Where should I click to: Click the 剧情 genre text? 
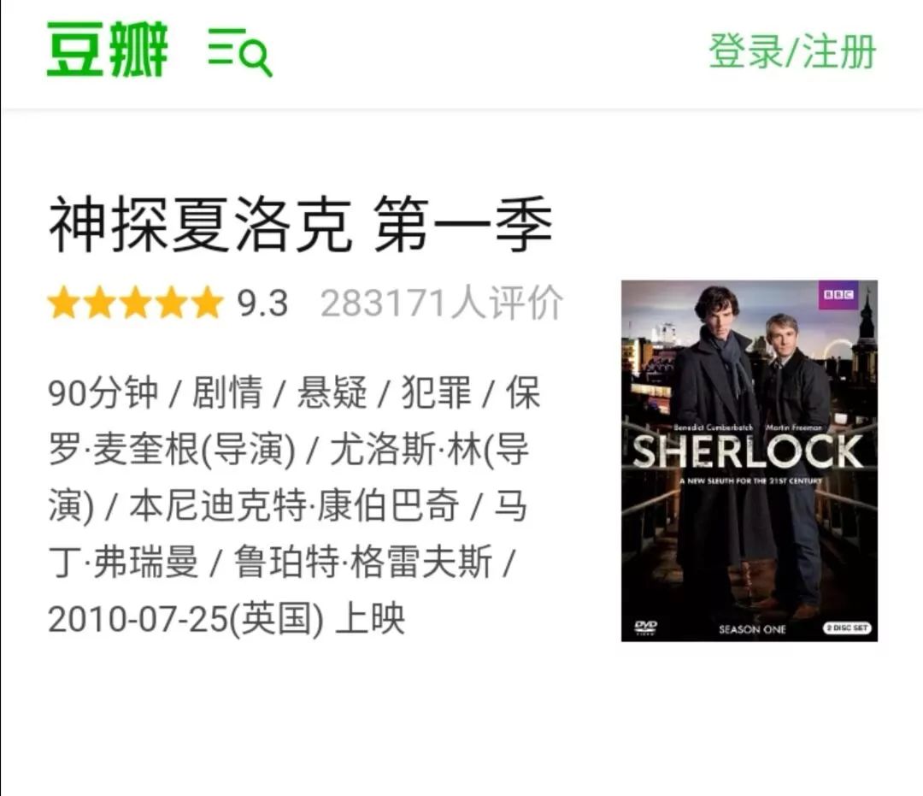pyautogui.click(x=227, y=392)
